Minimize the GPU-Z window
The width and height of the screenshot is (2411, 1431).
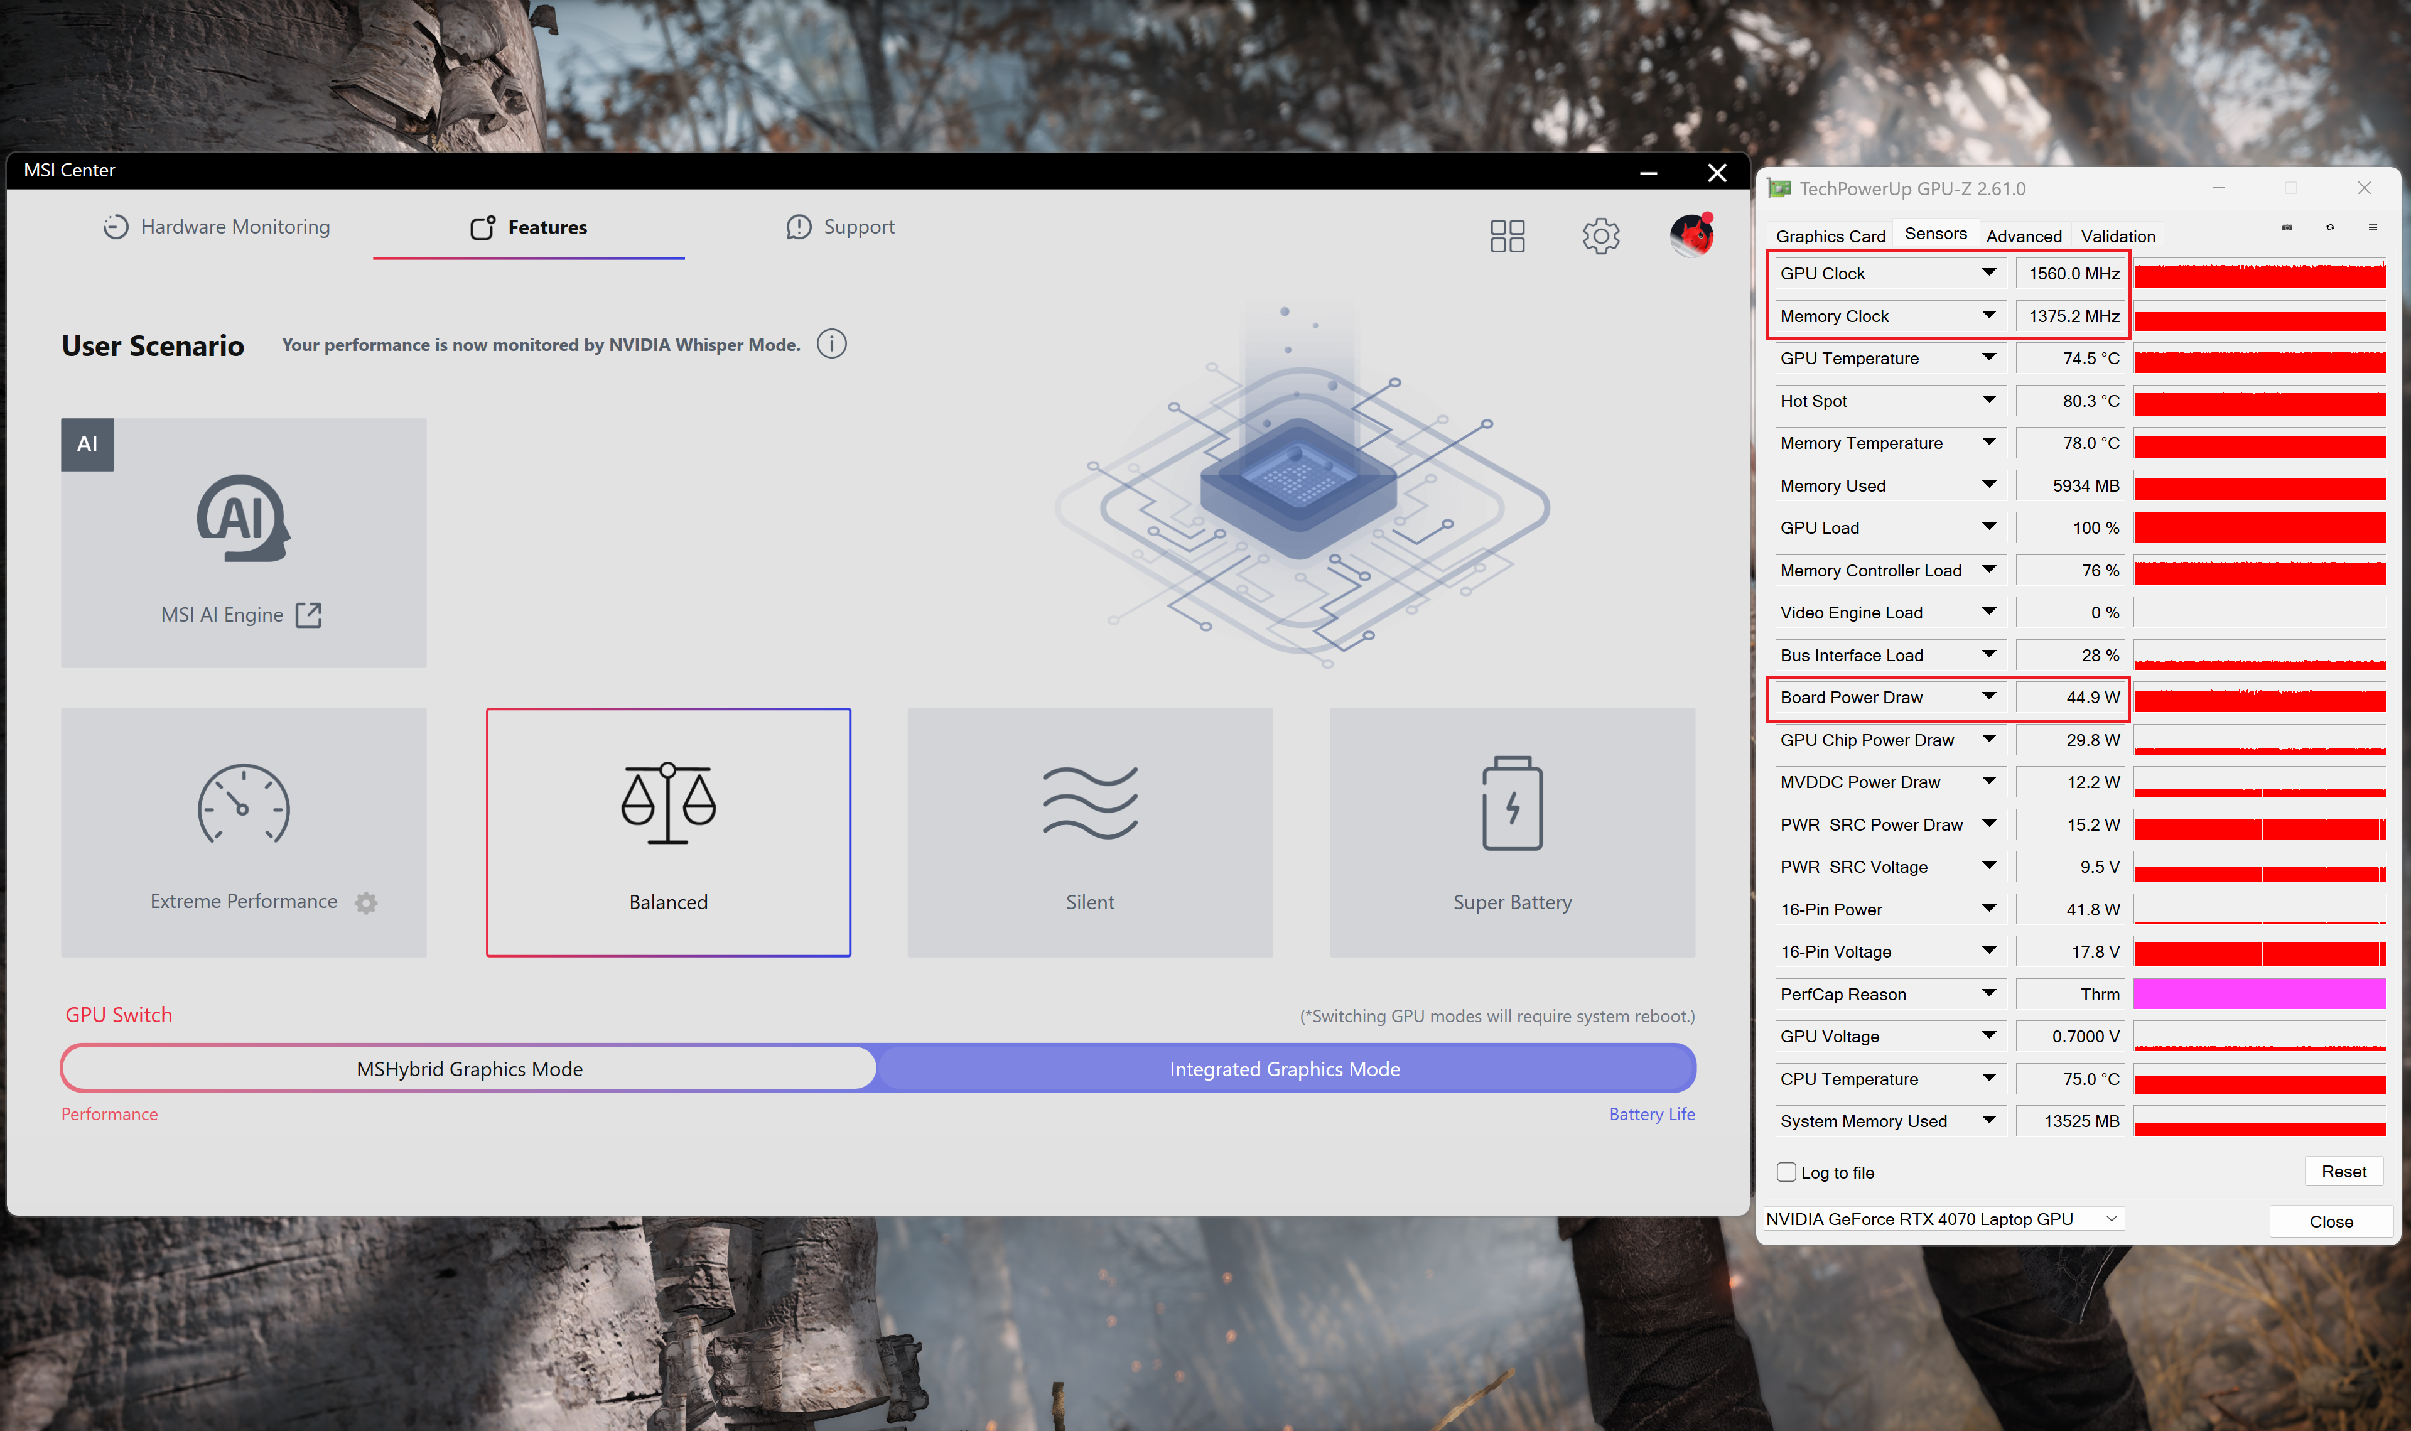[2218, 188]
